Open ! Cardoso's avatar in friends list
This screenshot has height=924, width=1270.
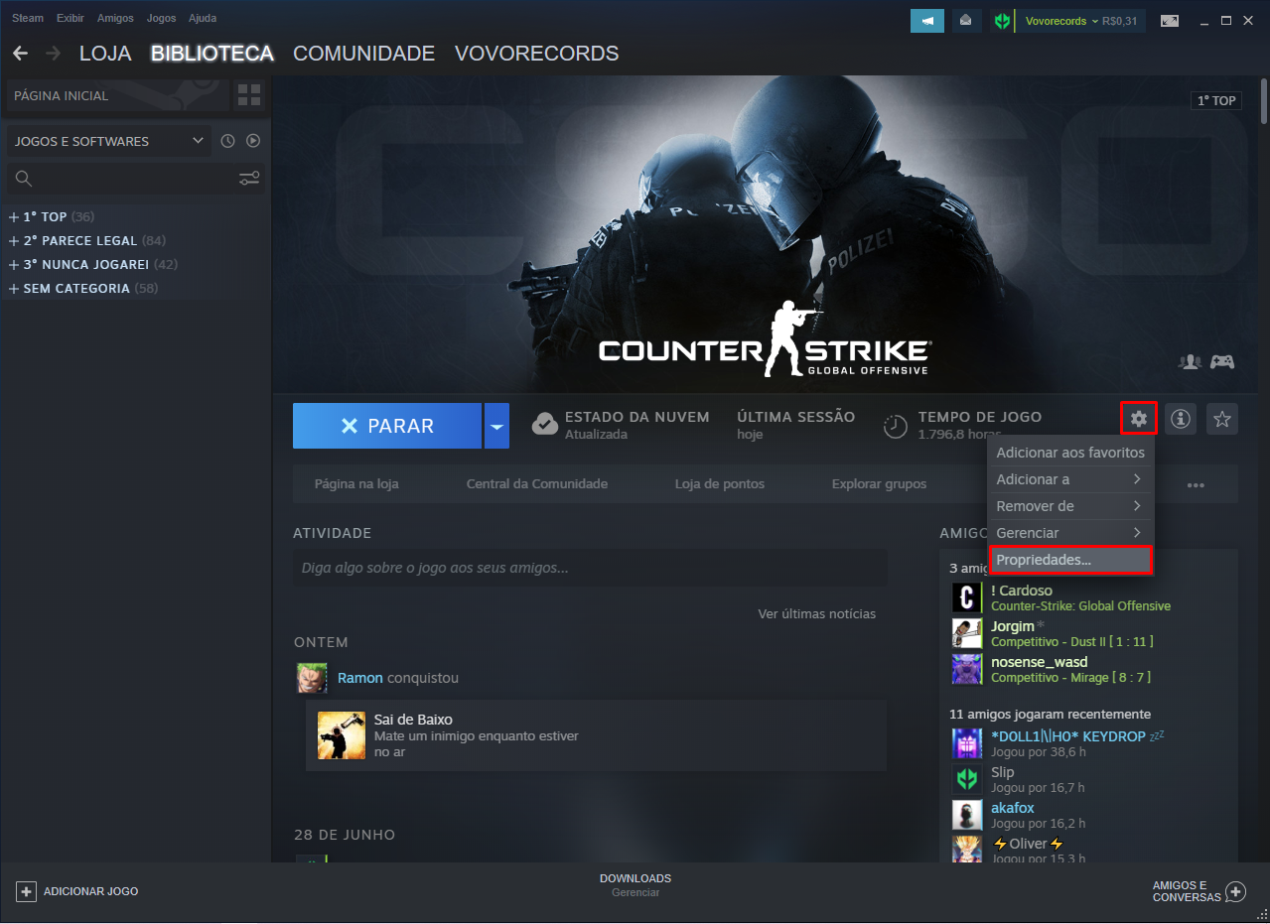tap(967, 597)
